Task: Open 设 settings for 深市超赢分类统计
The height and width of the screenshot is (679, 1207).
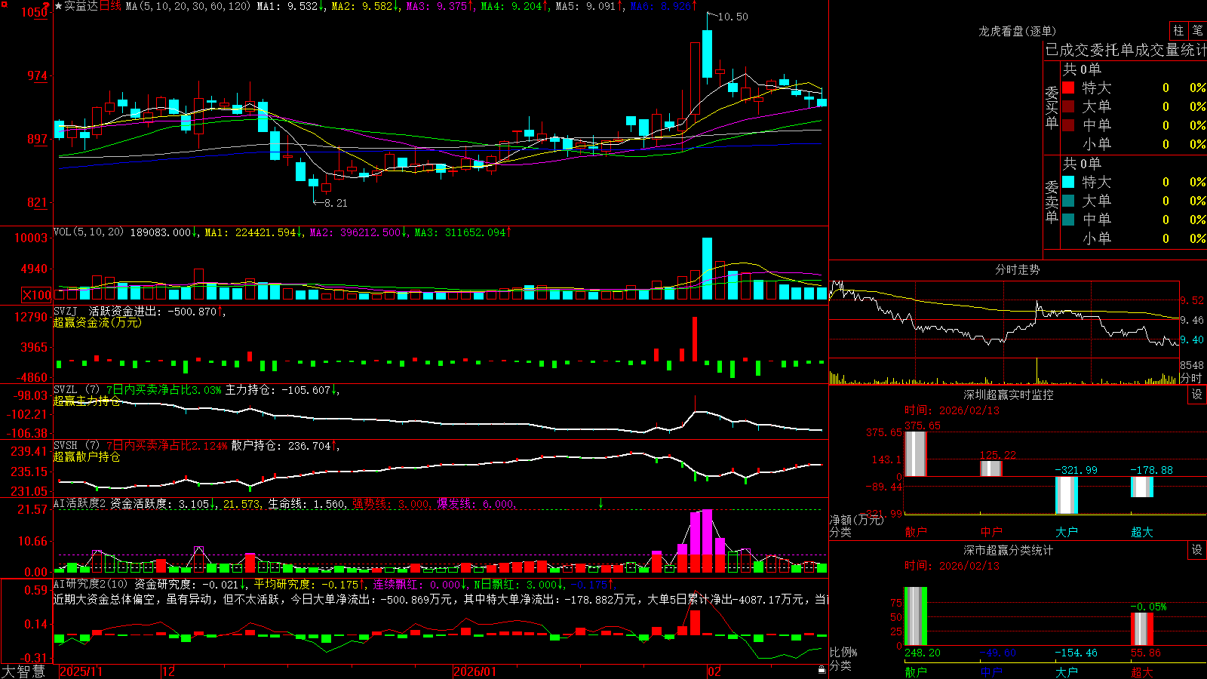Action: (1197, 550)
